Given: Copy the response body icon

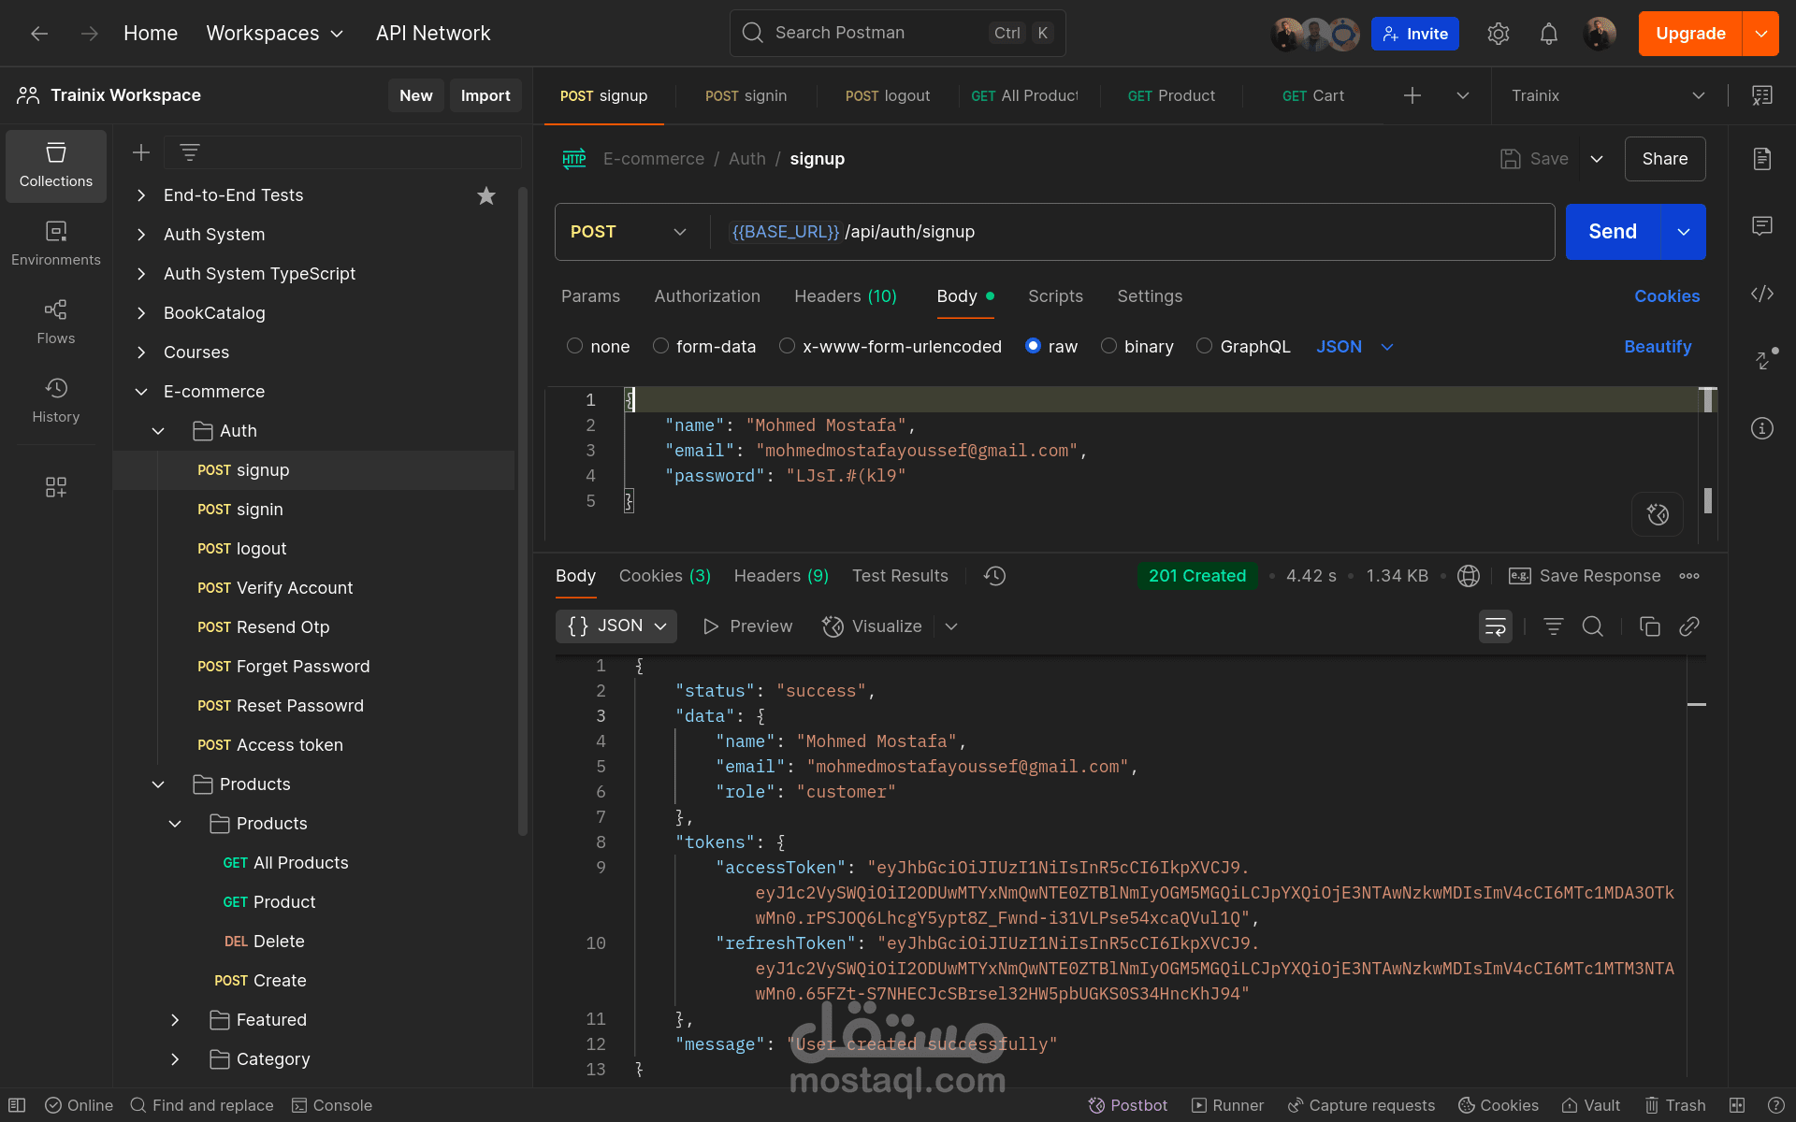Looking at the screenshot, I should (1649, 626).
